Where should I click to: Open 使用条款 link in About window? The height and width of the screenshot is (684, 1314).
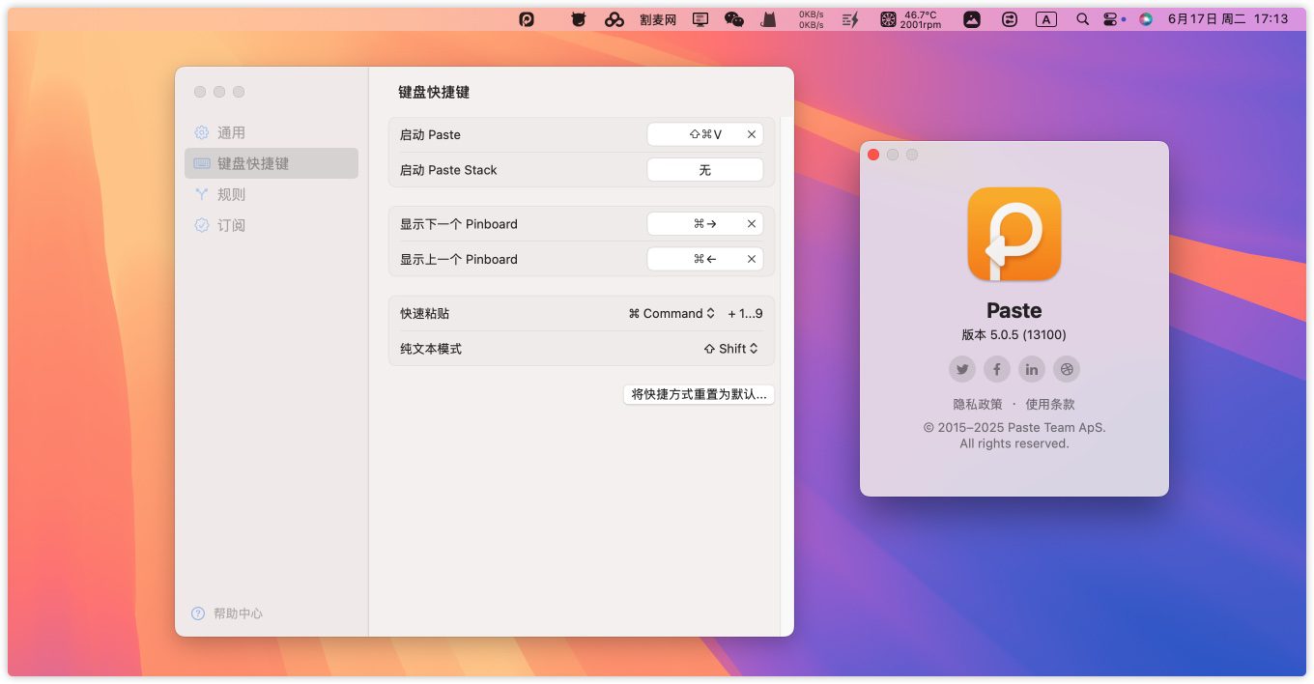(1050, 404)
